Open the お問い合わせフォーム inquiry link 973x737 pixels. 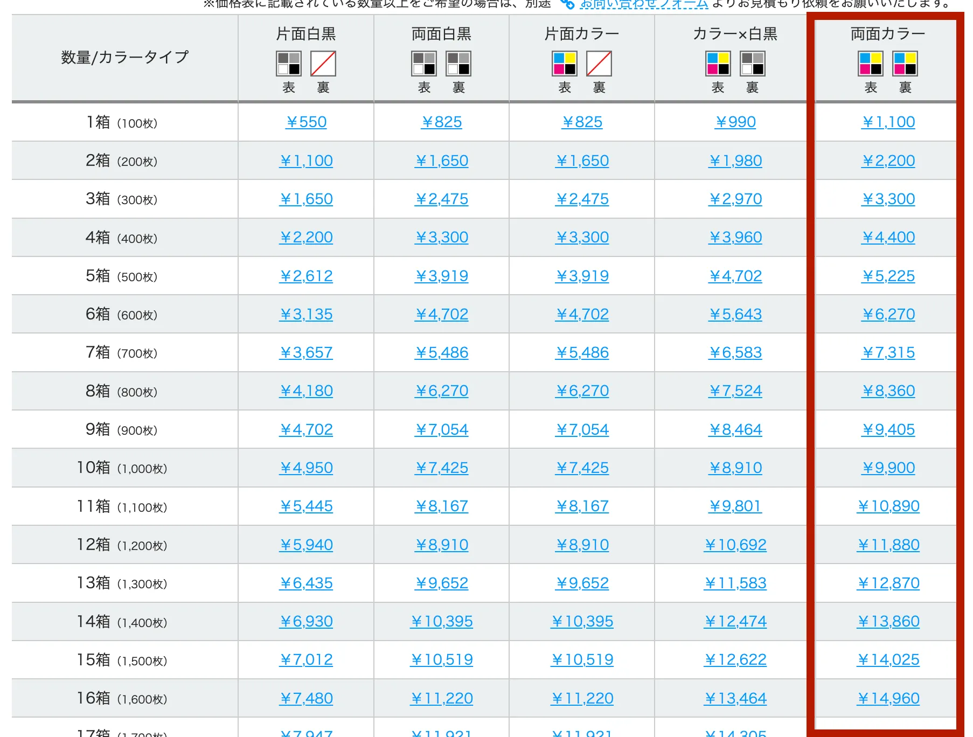tap(643, 4)
